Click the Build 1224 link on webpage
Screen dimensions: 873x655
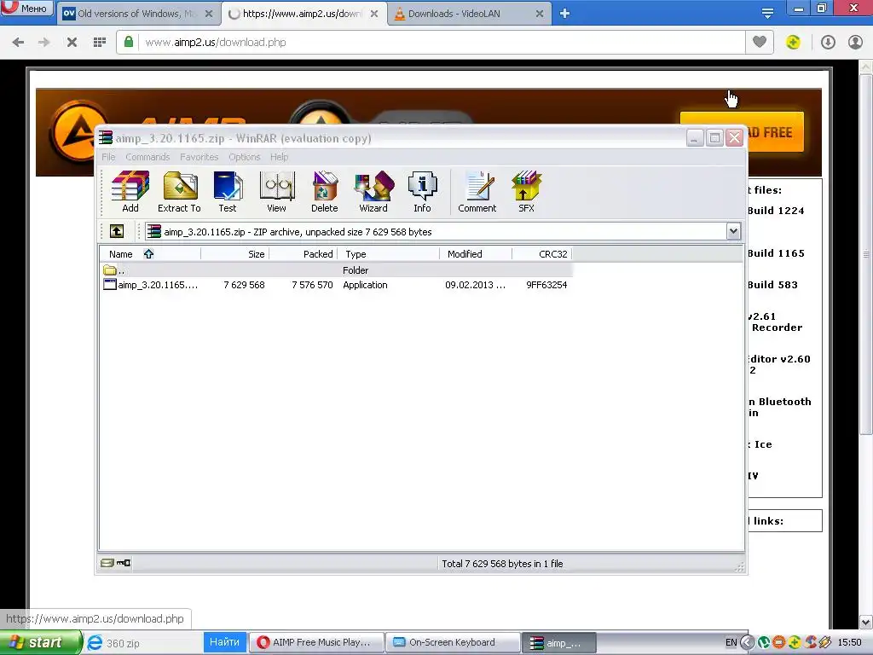click(x=776, y=211)
